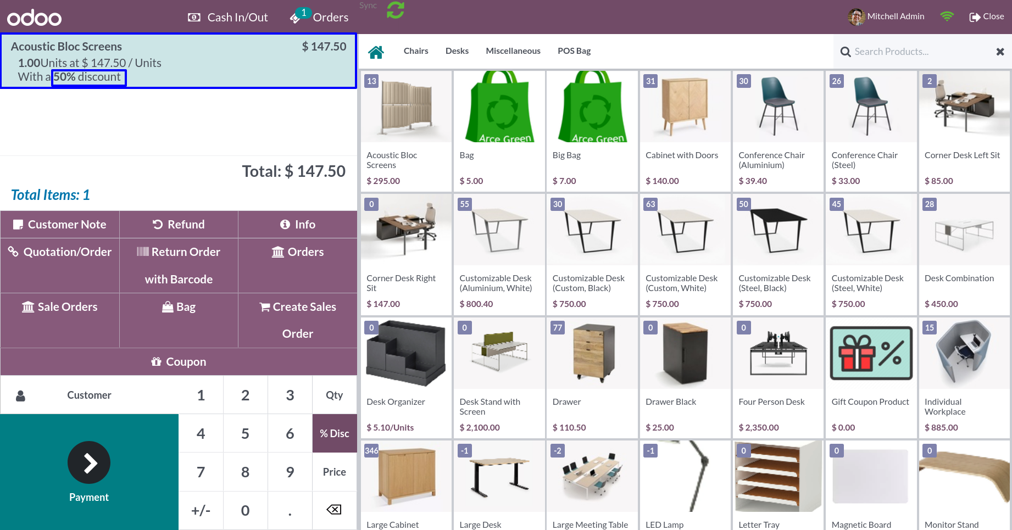This screenshot has width=1012, height=530.
Task: Tap numpad digit 9
Action: [290, 472]
